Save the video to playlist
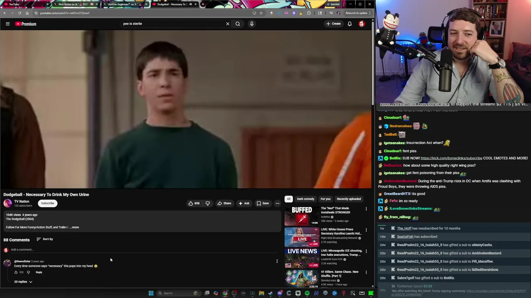This screenshot has width=531, height=298. (263, 203)
